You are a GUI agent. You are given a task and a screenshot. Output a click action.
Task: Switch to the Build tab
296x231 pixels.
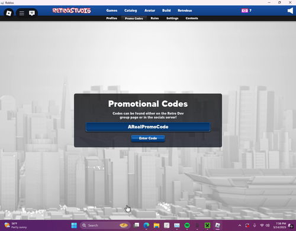click(166, 11)
